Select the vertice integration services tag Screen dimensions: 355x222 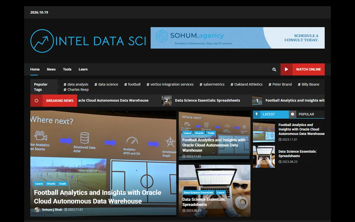(x=170, y=84)
